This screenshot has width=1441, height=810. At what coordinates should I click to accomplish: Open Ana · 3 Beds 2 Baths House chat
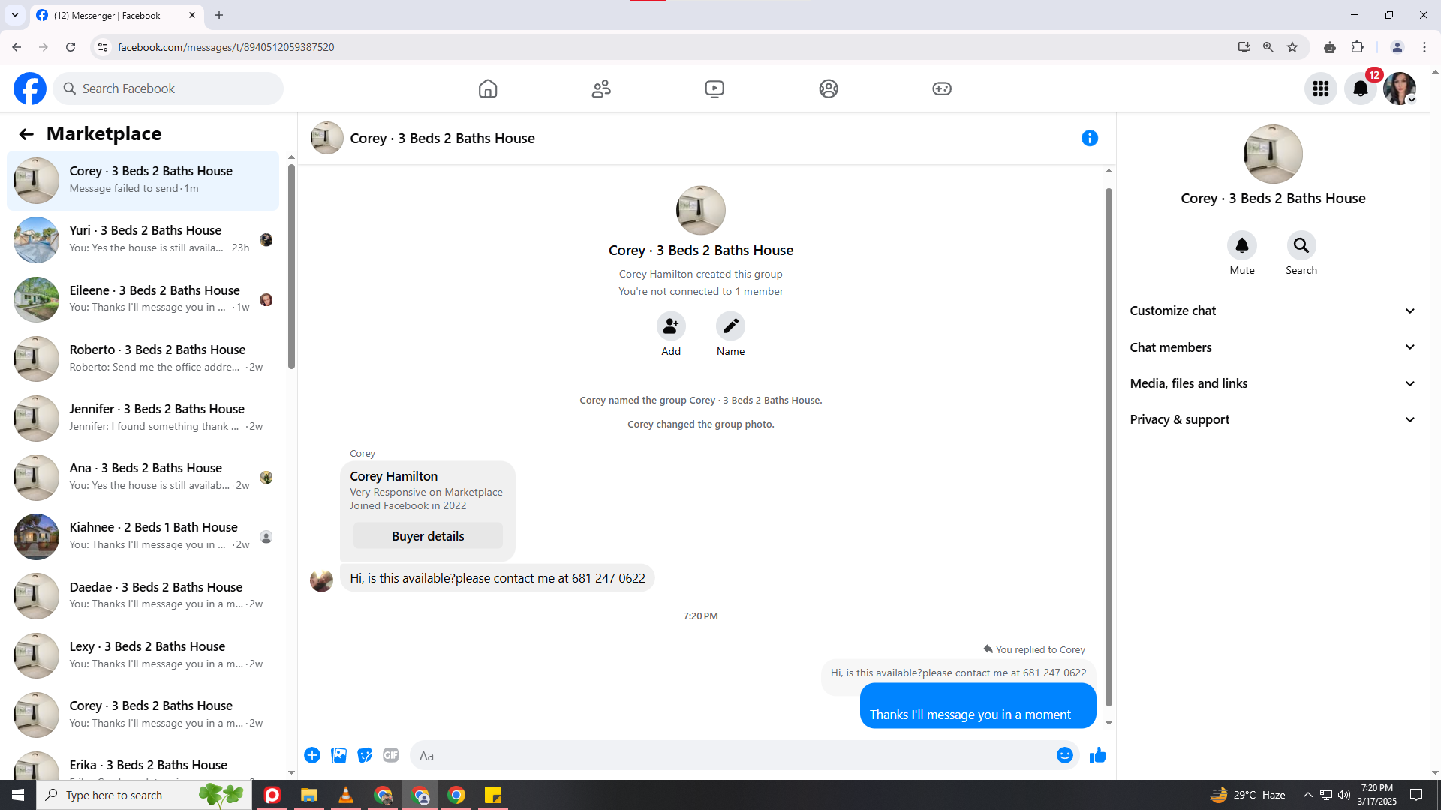pos(143,478)
